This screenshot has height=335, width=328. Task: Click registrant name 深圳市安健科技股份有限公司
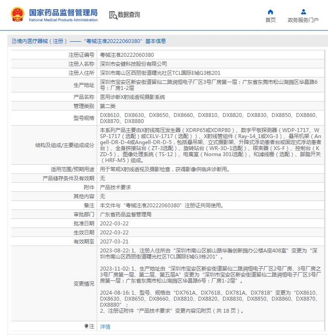click(133, 64)
